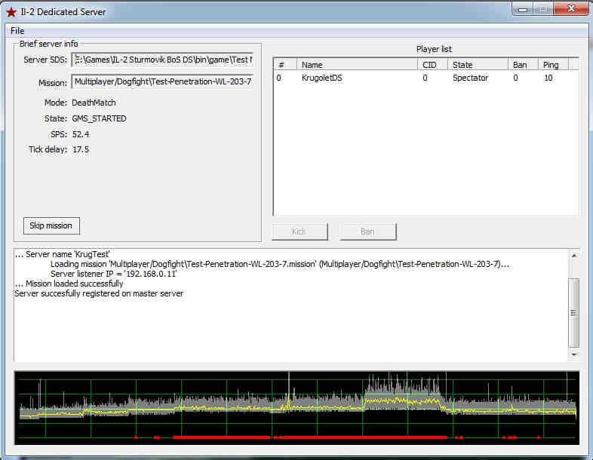Maximize the Dedicated Server window
The height and width of the screenshot is (460, 593).
pyautogui.click(x=543, y=9)
